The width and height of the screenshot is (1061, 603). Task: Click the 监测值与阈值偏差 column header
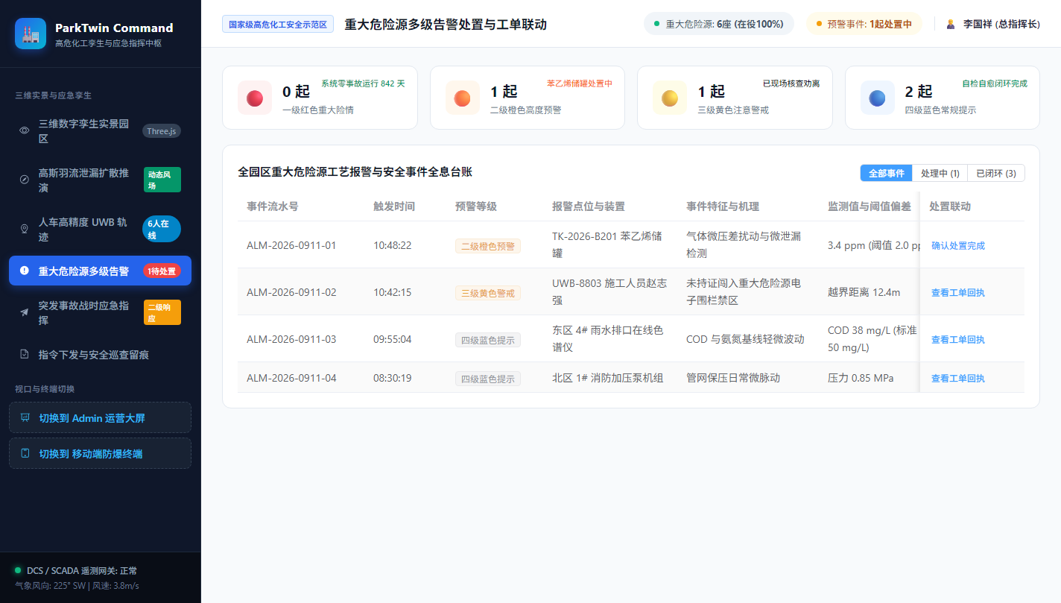(870, 206)
